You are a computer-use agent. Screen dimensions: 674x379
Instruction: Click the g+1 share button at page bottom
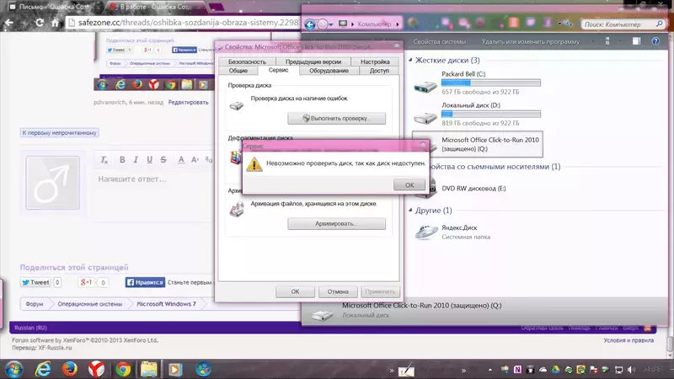(x=86, y=282)
